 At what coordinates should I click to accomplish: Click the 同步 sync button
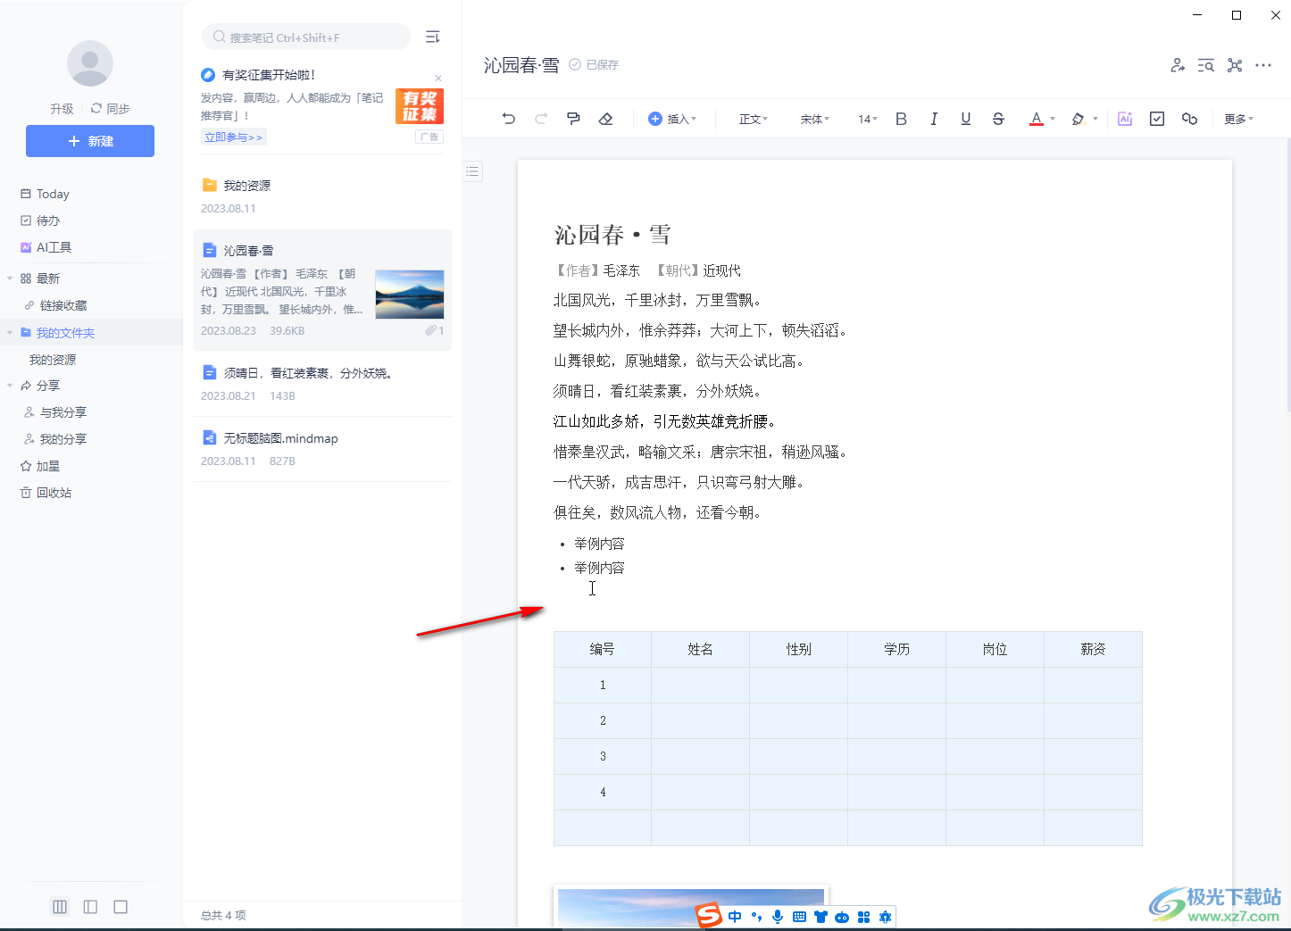(111, 109)
